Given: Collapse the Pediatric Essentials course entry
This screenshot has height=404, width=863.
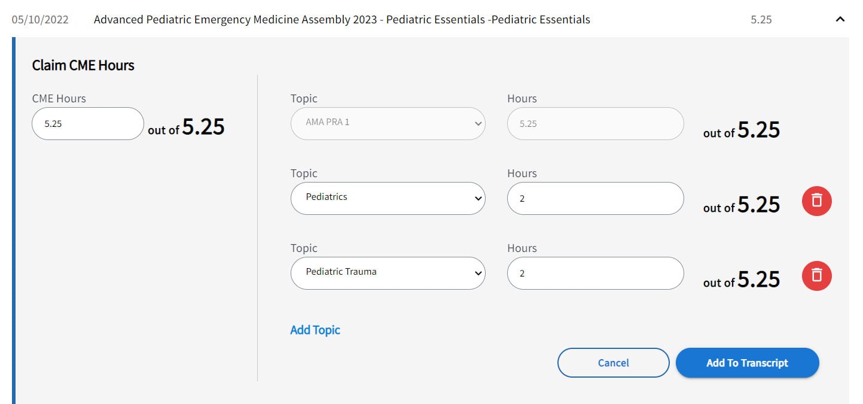Looking at the screenshot, I should [840, 20].
